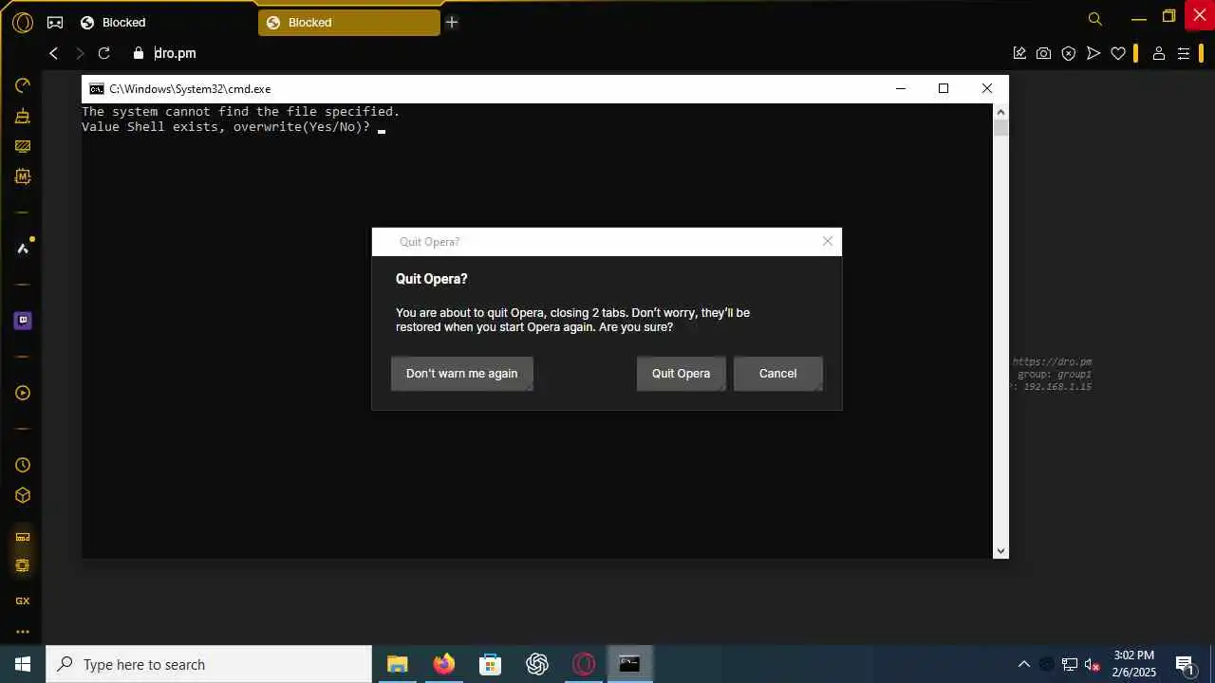Screen dimensions: 1215x683
Task: Click the dro.pm address field
Action: click(x=570, y=53)
